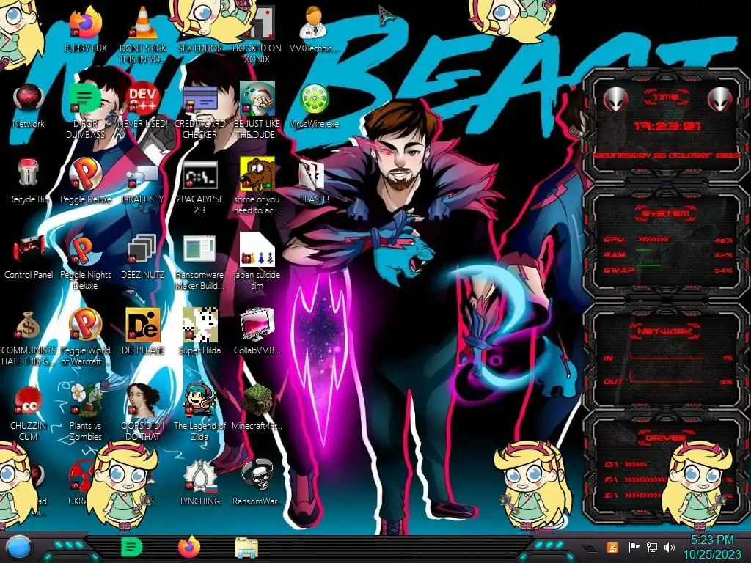
Task: Click the SWAP usage bar in the SYSTEM widget
Action: (648, 265)
